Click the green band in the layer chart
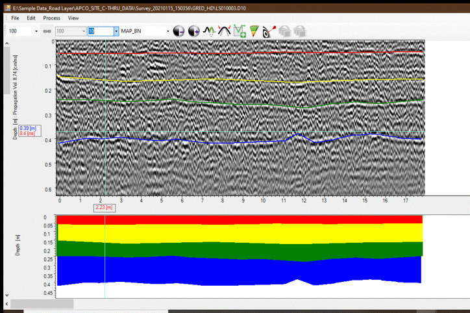Image resolution: width=470 pixels, height=313 pixels. (240, 251)
